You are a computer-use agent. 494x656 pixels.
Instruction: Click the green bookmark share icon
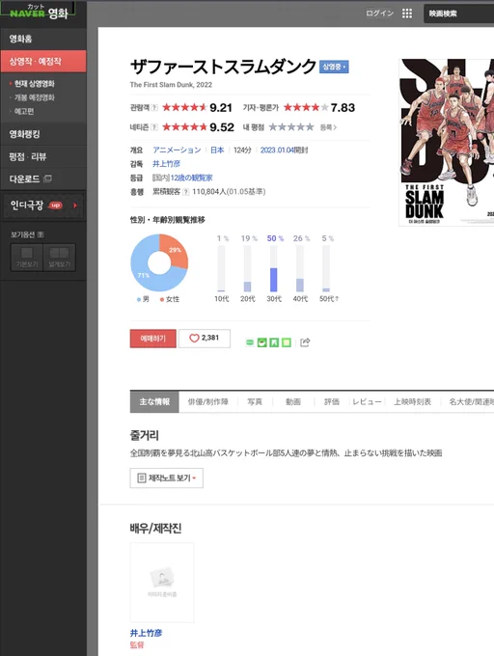tap(274, 342)
